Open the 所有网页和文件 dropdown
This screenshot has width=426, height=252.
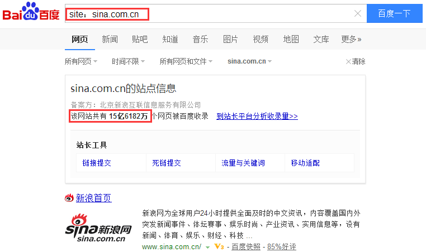(186, 61)
